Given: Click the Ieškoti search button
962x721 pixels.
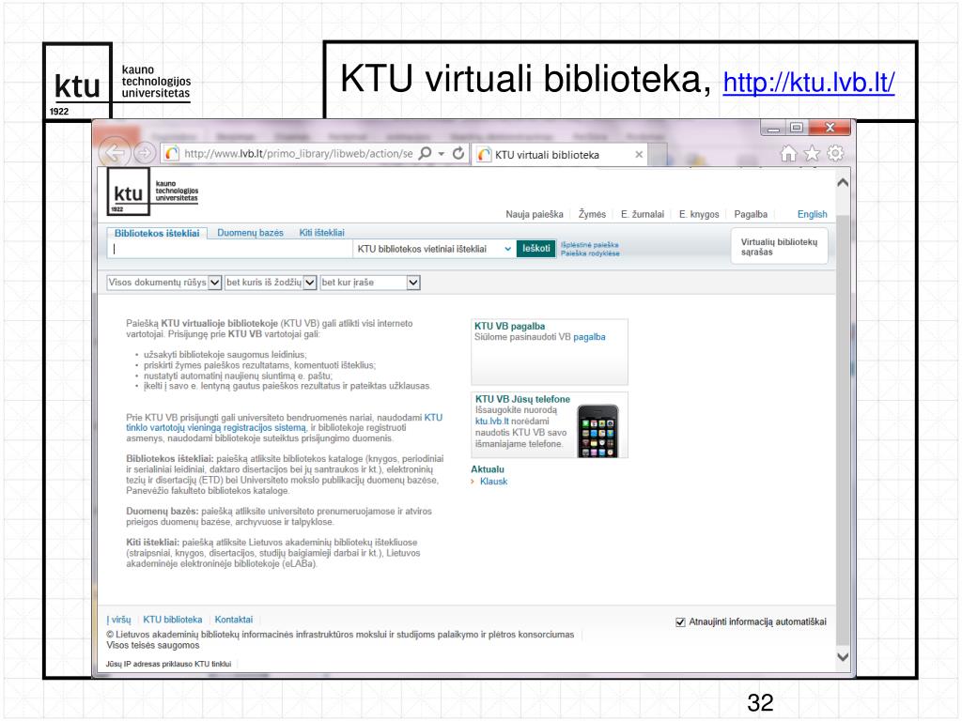Looking at the screenshot, I should pos(536,248).
